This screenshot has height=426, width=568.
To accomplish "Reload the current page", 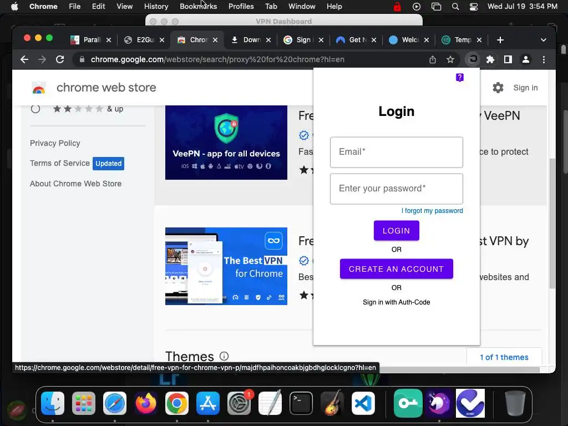I will tap(60, 59).
